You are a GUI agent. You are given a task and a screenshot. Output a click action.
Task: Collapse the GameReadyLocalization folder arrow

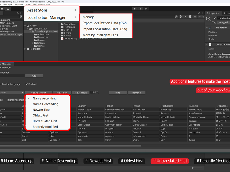(30, 32)
